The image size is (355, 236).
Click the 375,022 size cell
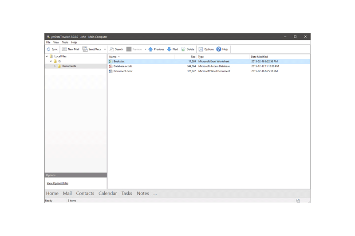191,71
